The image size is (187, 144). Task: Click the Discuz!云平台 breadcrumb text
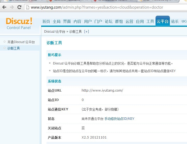[55, 32]
